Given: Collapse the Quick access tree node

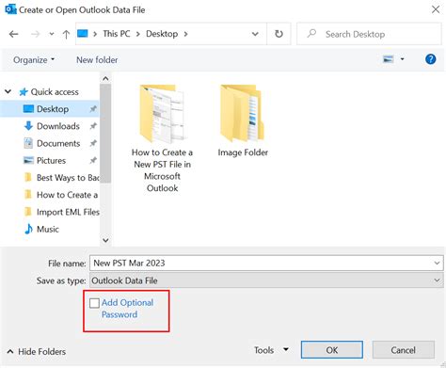Looking at the screenshot, I should pos(8,91).
